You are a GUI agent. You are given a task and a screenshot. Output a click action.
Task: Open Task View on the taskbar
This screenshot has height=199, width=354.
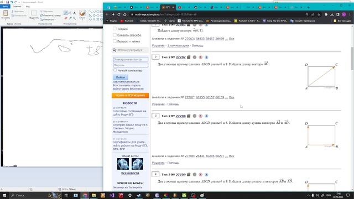(66, 195)
